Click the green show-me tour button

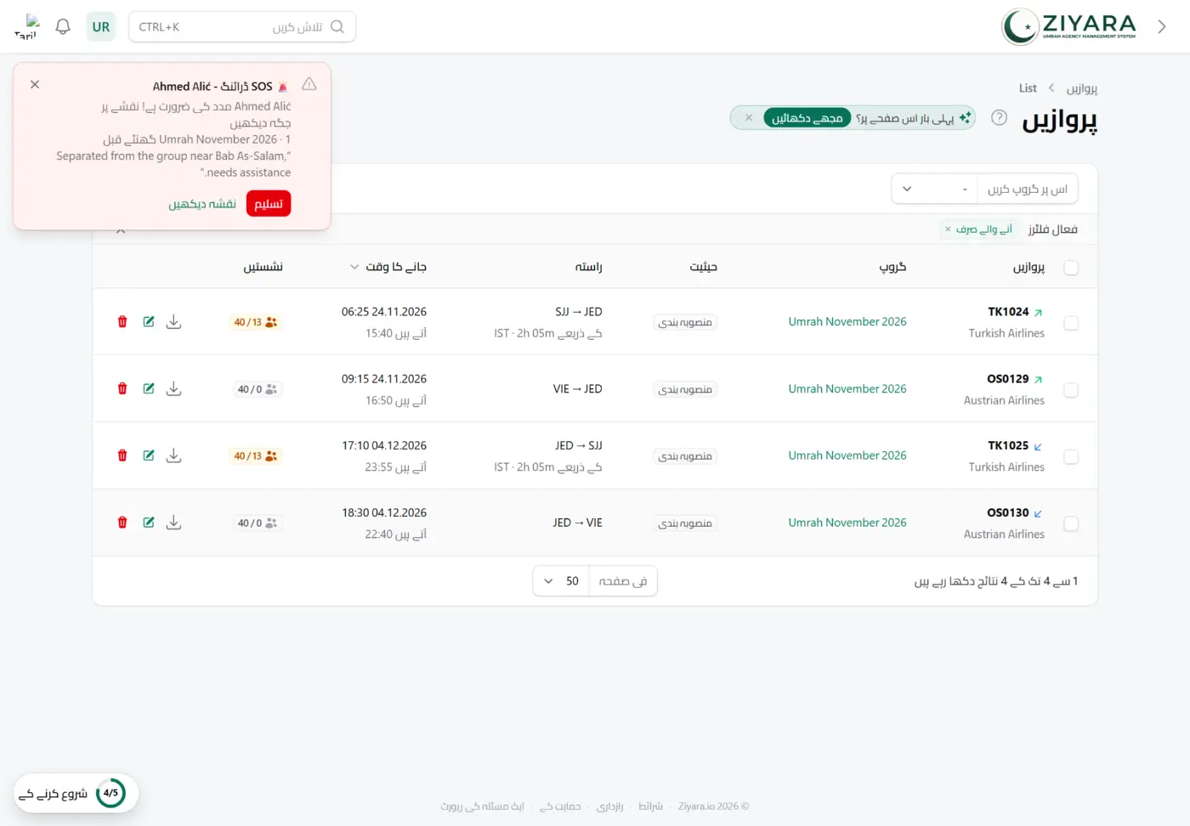(807, 118)
